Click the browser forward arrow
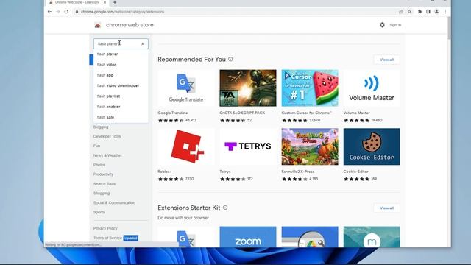Viewport: 471px width, 265px height. coord(58,12)
